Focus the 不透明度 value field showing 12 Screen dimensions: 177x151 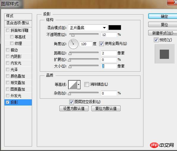pos(109,35)
